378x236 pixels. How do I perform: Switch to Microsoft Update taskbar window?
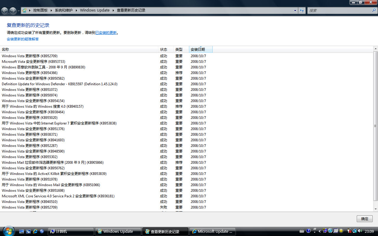[x=213, y=231]
